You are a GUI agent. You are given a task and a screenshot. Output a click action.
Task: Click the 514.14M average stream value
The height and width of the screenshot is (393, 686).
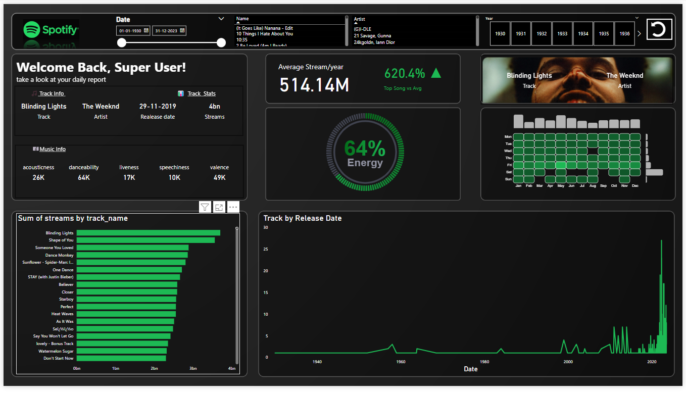(x=314, y=85)
